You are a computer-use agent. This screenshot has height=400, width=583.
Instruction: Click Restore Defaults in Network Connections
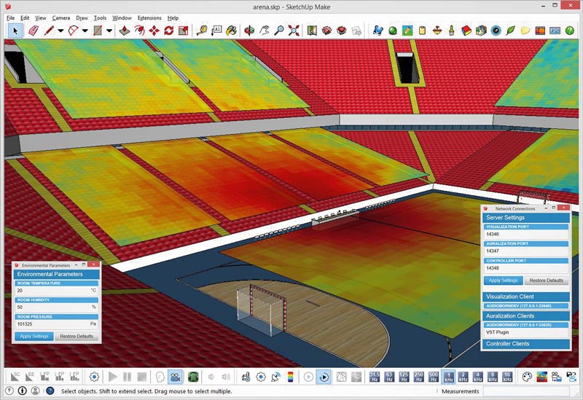(x=546, y=281)
